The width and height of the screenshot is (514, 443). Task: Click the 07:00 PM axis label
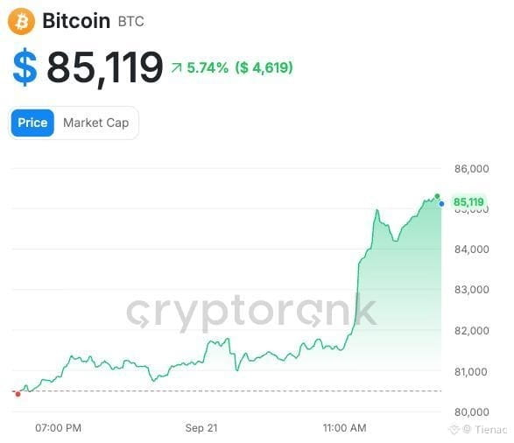tap(59, 428)
